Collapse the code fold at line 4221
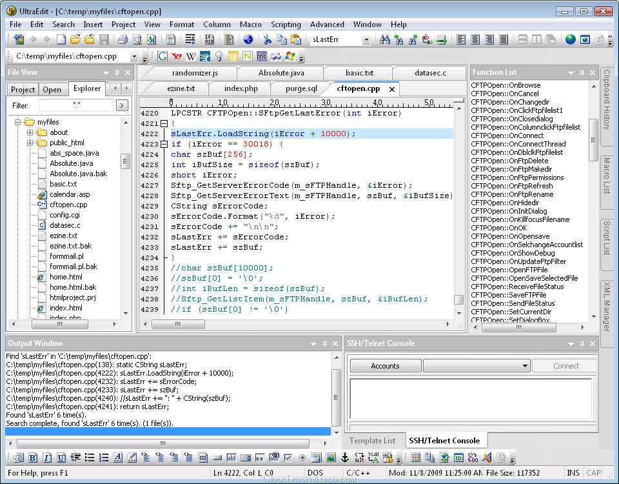Screen dimensions: 619x484 pos(164,124)
